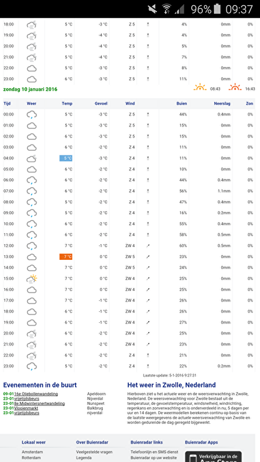Tap the Buien column header
Viewport: 260px width, 462px height.
pyautogui.click(x=181, y=103)
